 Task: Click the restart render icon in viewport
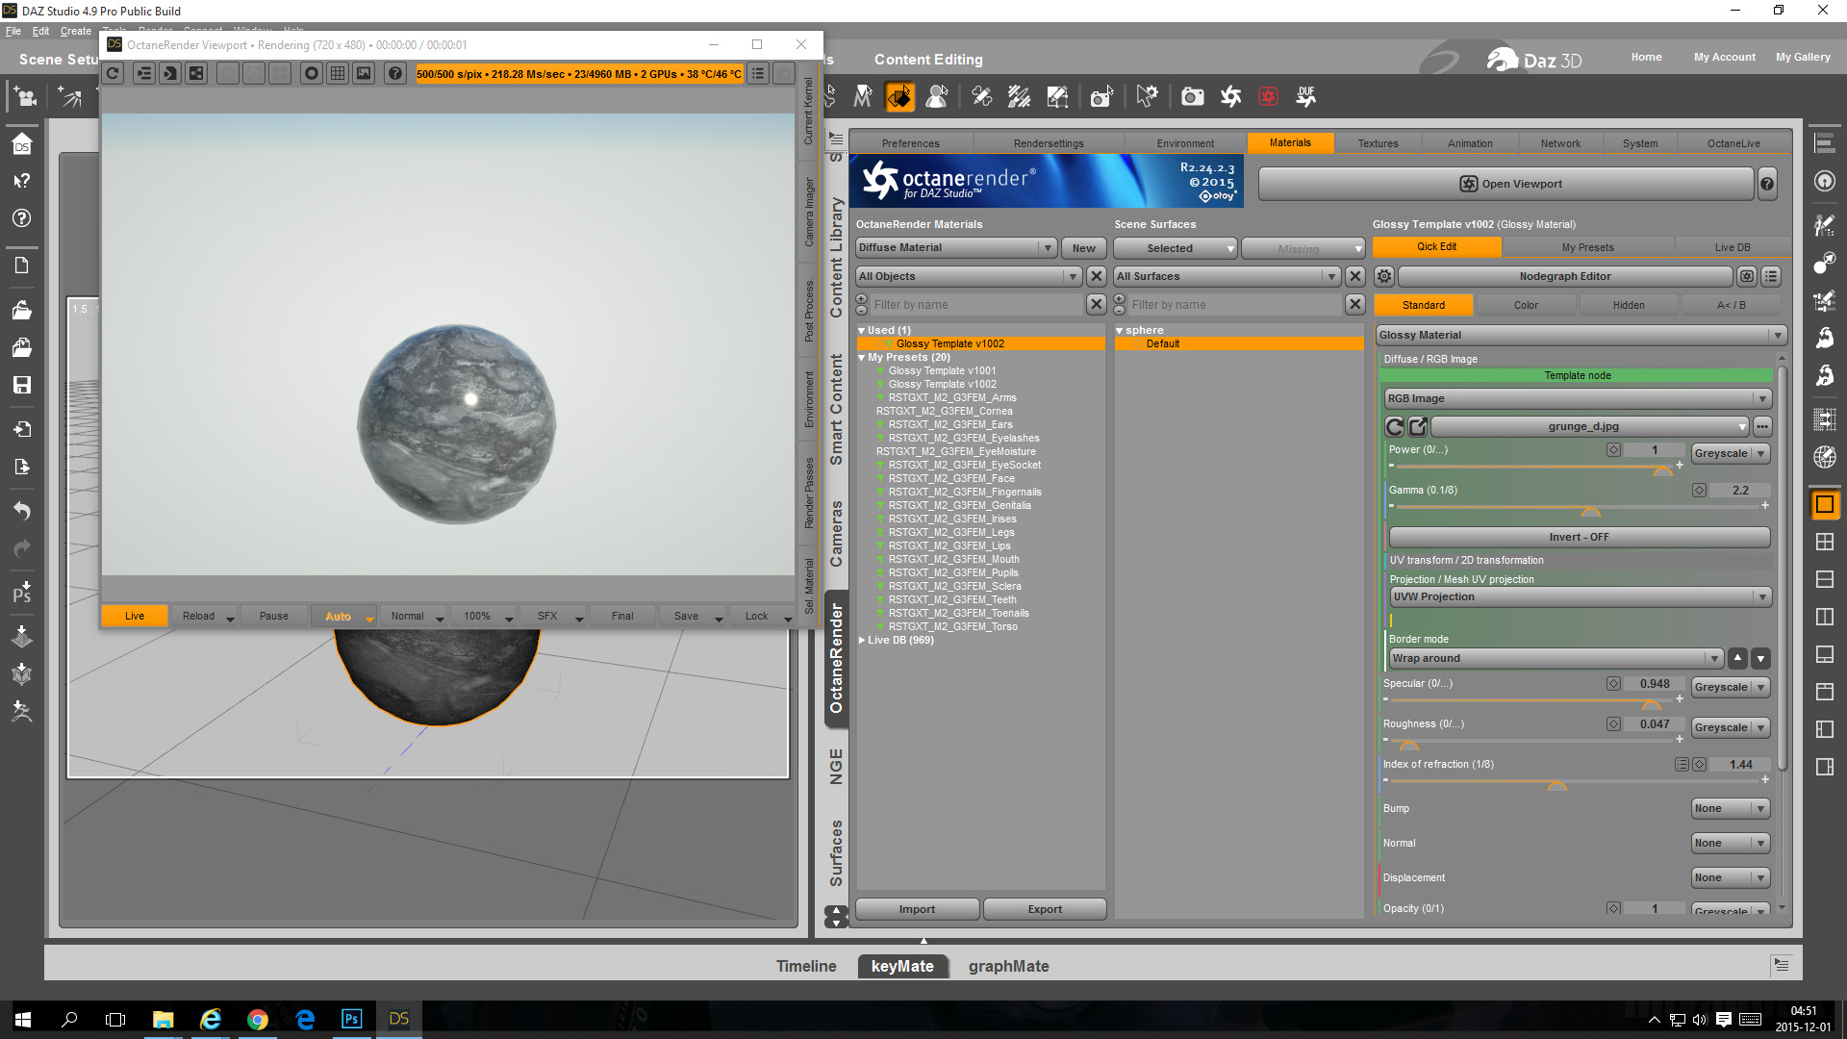point(114,74)
